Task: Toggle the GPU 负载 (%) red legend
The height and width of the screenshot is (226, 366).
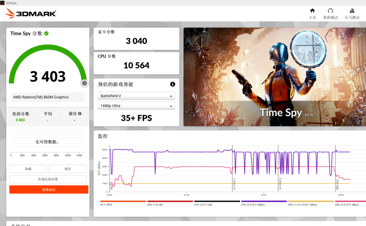Action: click(170, 203)
